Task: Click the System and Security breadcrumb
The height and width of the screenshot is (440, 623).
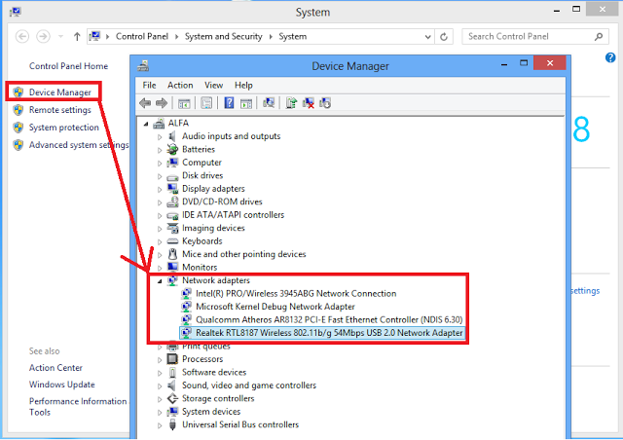Action: pyautogui.click(x=223, y=37)
